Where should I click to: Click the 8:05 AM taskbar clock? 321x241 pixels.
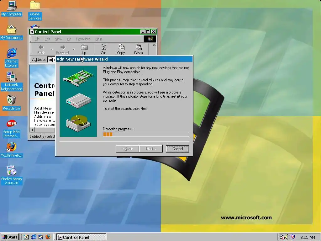coord(308,237)
